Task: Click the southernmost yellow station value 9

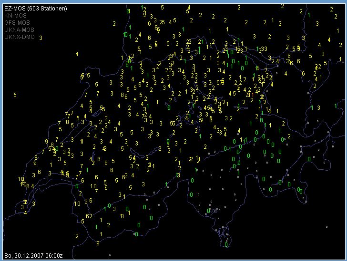Action: tap(98, 243)
